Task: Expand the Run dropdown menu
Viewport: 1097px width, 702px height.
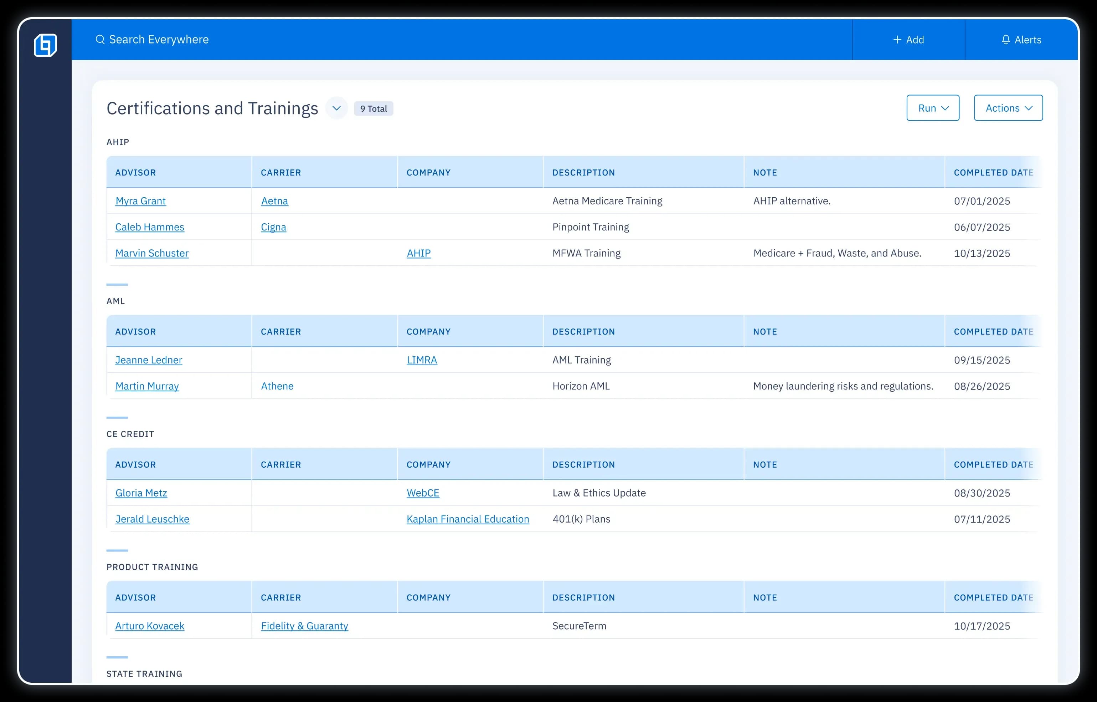Action: point(933,108)
